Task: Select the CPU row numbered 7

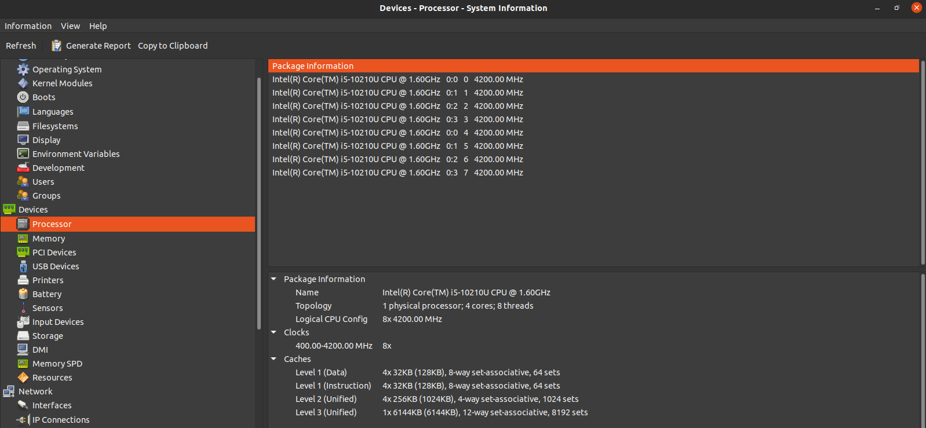Action: click(593, 173)
